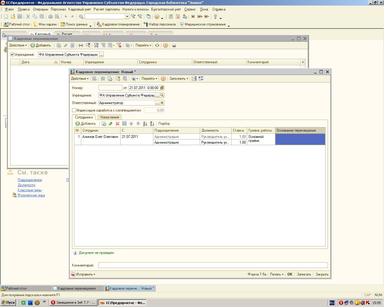Click the refresh icon in Кадровые перемещения list
The height and width of the screenshot is (307, 384).
(x=157, y=45)
